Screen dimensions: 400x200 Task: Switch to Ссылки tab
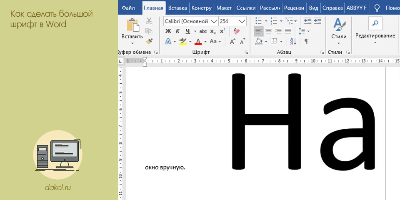pyautogui.click(x=246, y=8)
